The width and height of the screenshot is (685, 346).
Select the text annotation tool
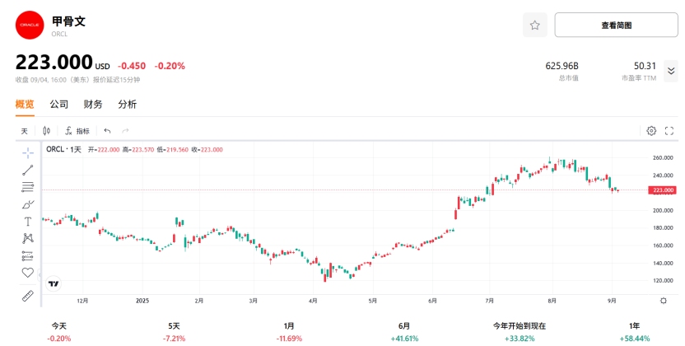tap(27, 221)
